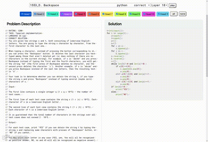Screen dimensions: 208x142
Task: Toggle the Head 8 checkbox
Action: tap(117, 14)
